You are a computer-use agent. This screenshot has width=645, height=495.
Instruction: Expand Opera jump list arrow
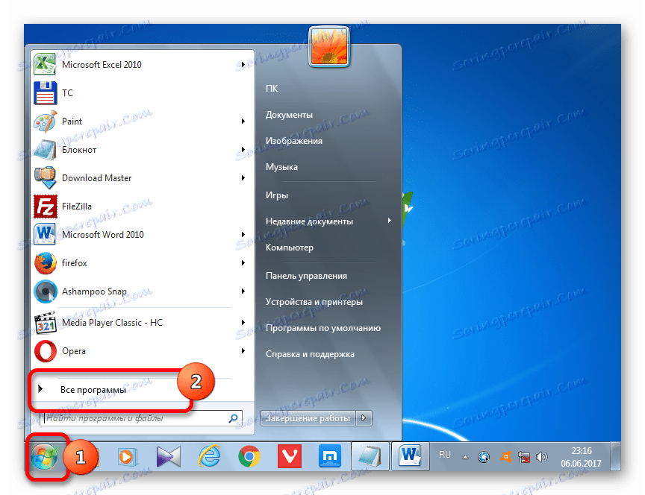(243, 351)
